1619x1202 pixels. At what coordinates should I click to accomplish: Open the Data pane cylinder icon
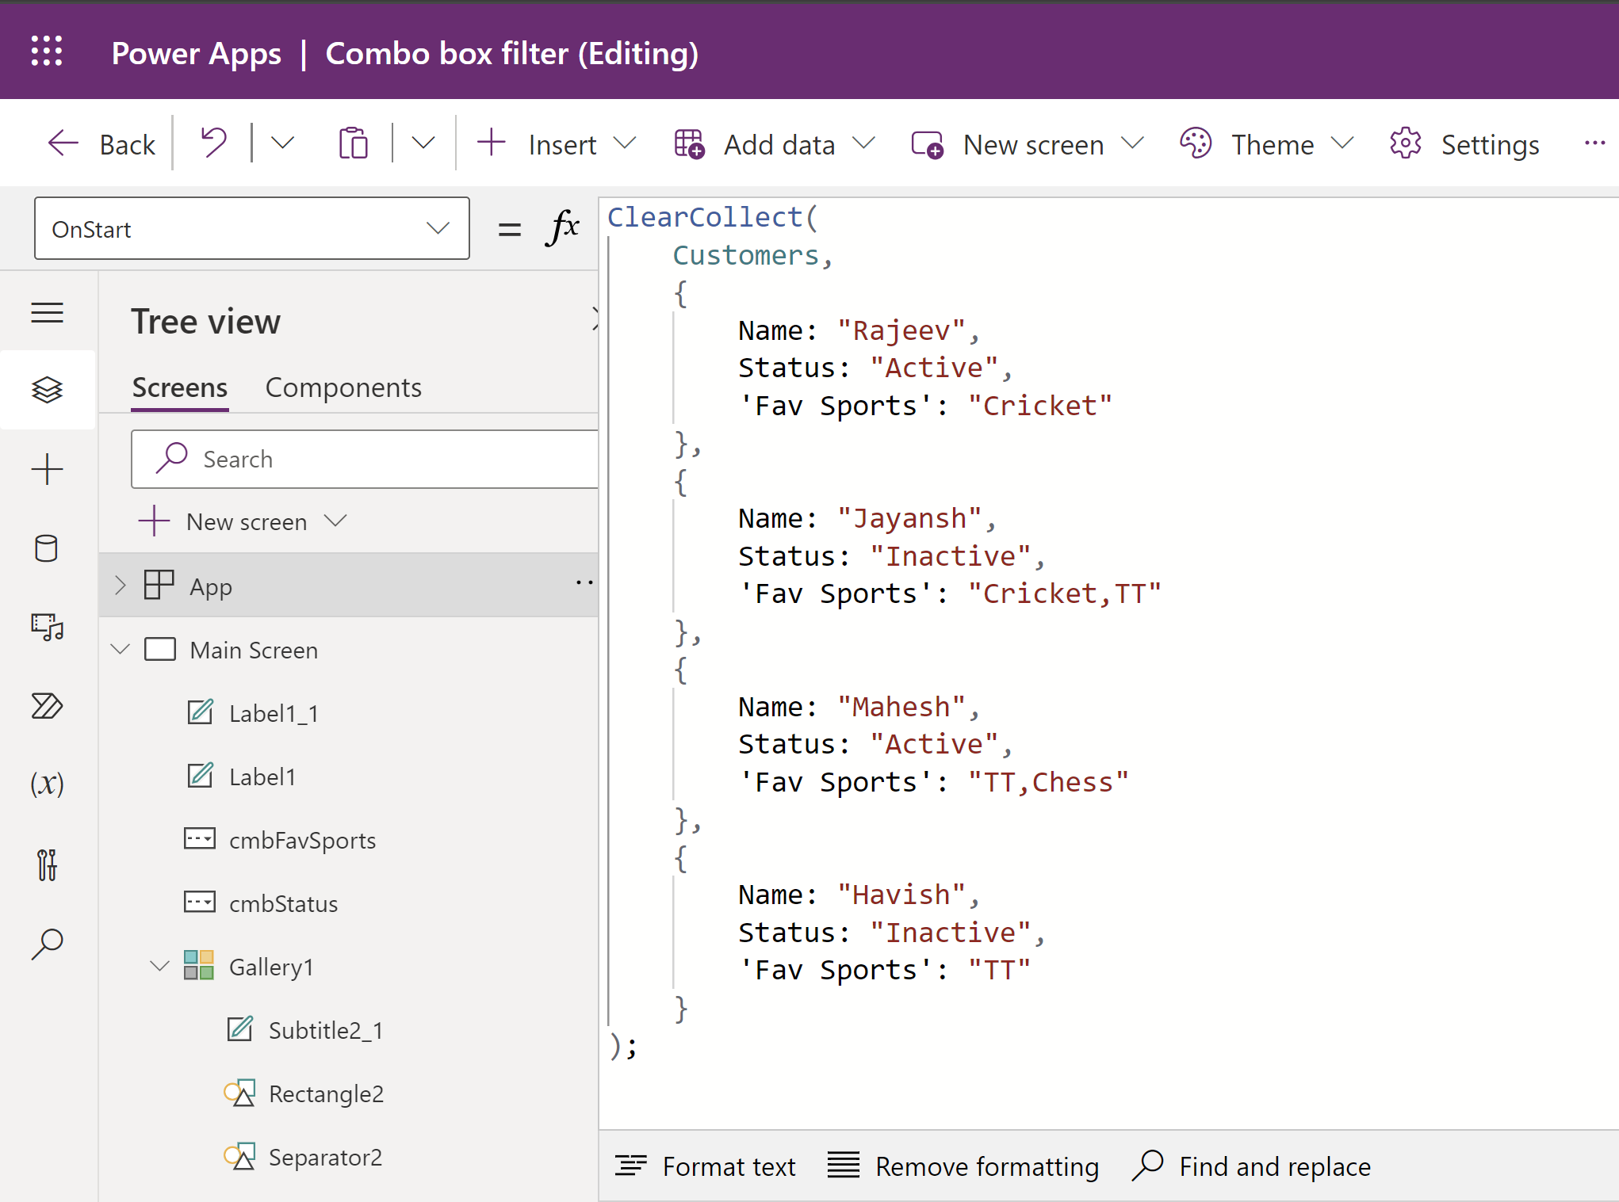point(47,548)
